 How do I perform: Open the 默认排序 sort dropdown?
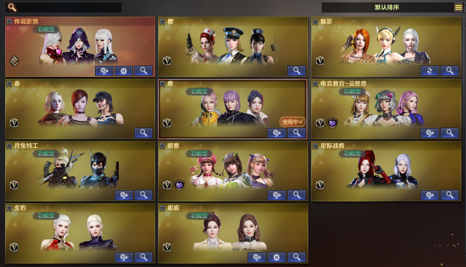(x=387, y=7)
